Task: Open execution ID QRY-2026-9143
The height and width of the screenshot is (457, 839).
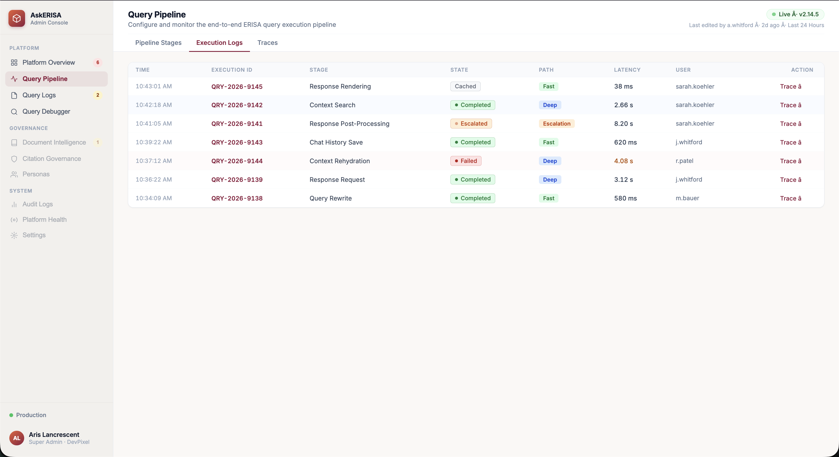Action: pyautogui.click(x=237, y=143)
